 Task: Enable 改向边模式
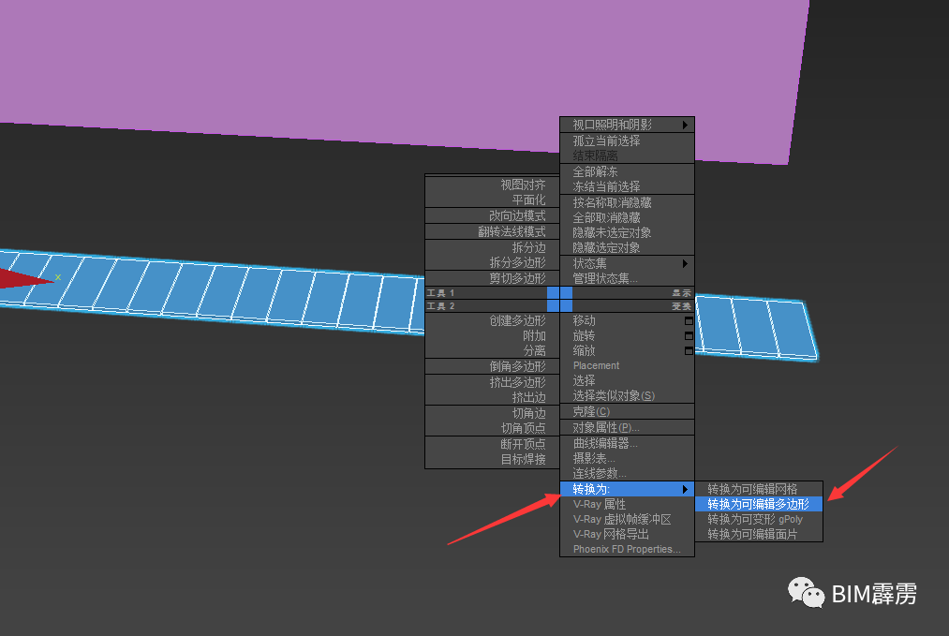(492, 215)
